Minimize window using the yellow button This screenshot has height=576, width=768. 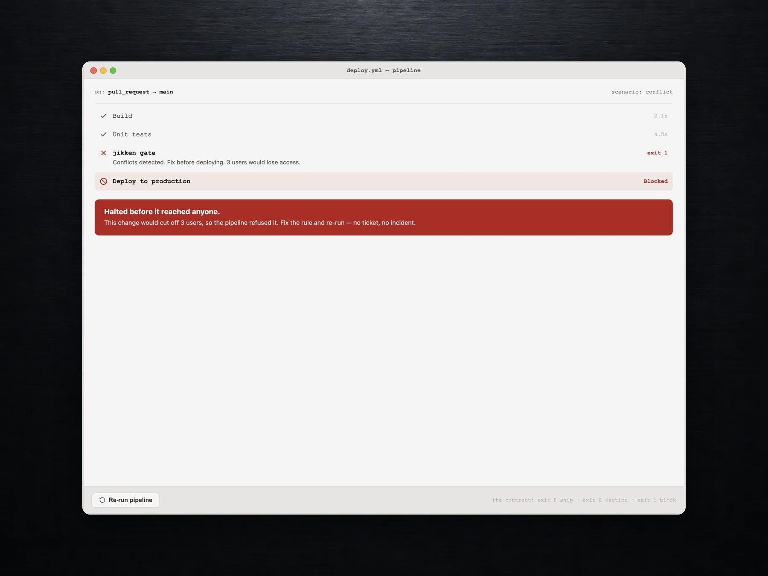103,70
